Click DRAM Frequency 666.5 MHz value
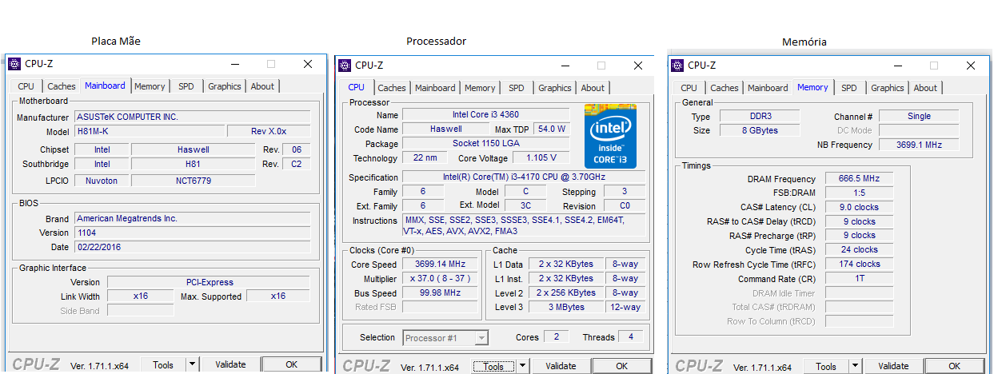The height and width of the screenshot is (374, 1002). click(x=859, y=179)
